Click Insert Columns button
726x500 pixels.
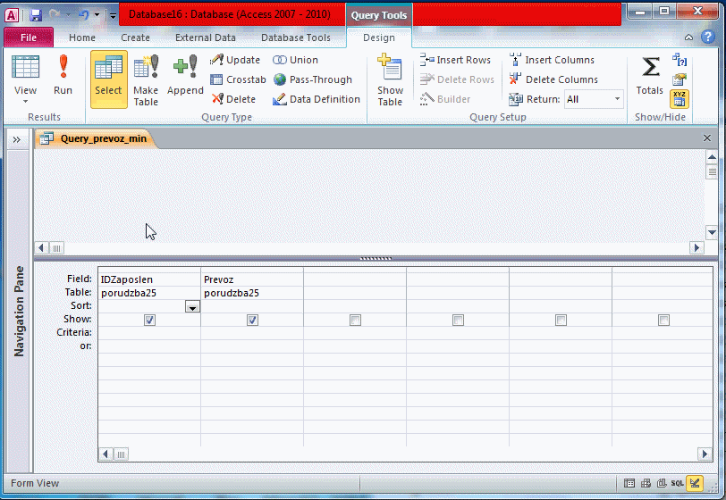[x=552, y=60]
